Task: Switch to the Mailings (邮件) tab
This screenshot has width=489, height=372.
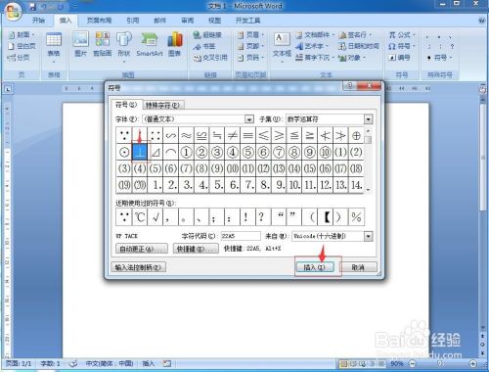Action: tap(159, 21)
